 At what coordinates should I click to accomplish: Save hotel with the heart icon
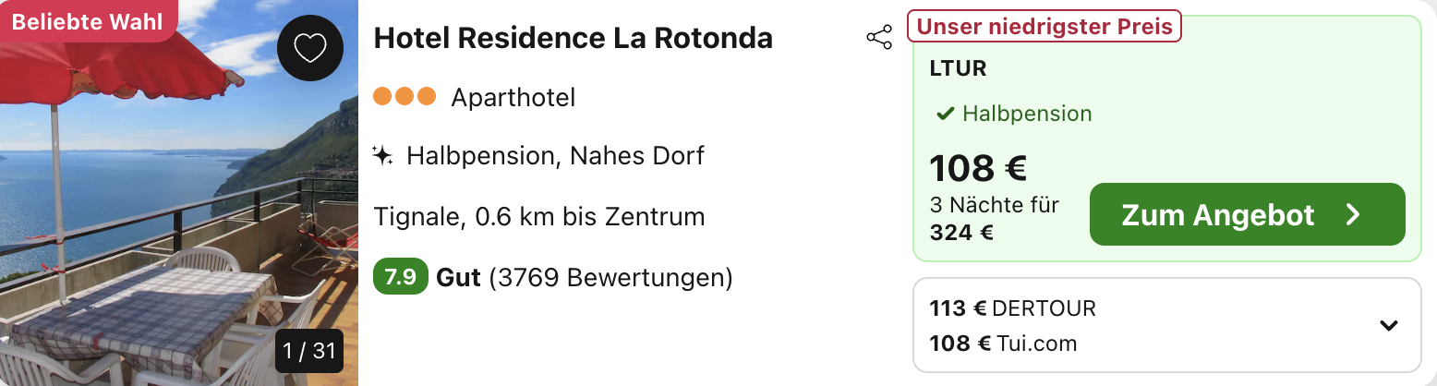click(310, 48)
